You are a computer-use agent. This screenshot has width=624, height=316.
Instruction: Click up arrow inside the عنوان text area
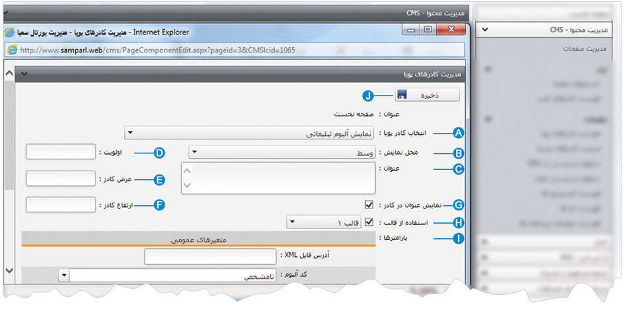(187, 171)
